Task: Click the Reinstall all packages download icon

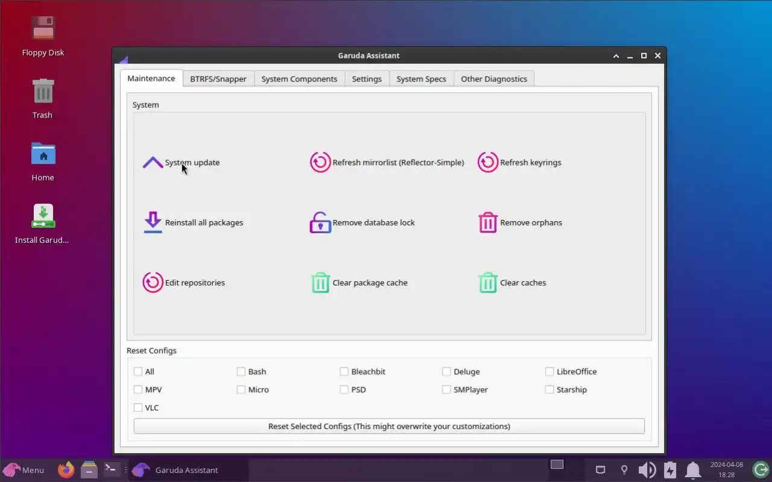Action: click(153, 222)
